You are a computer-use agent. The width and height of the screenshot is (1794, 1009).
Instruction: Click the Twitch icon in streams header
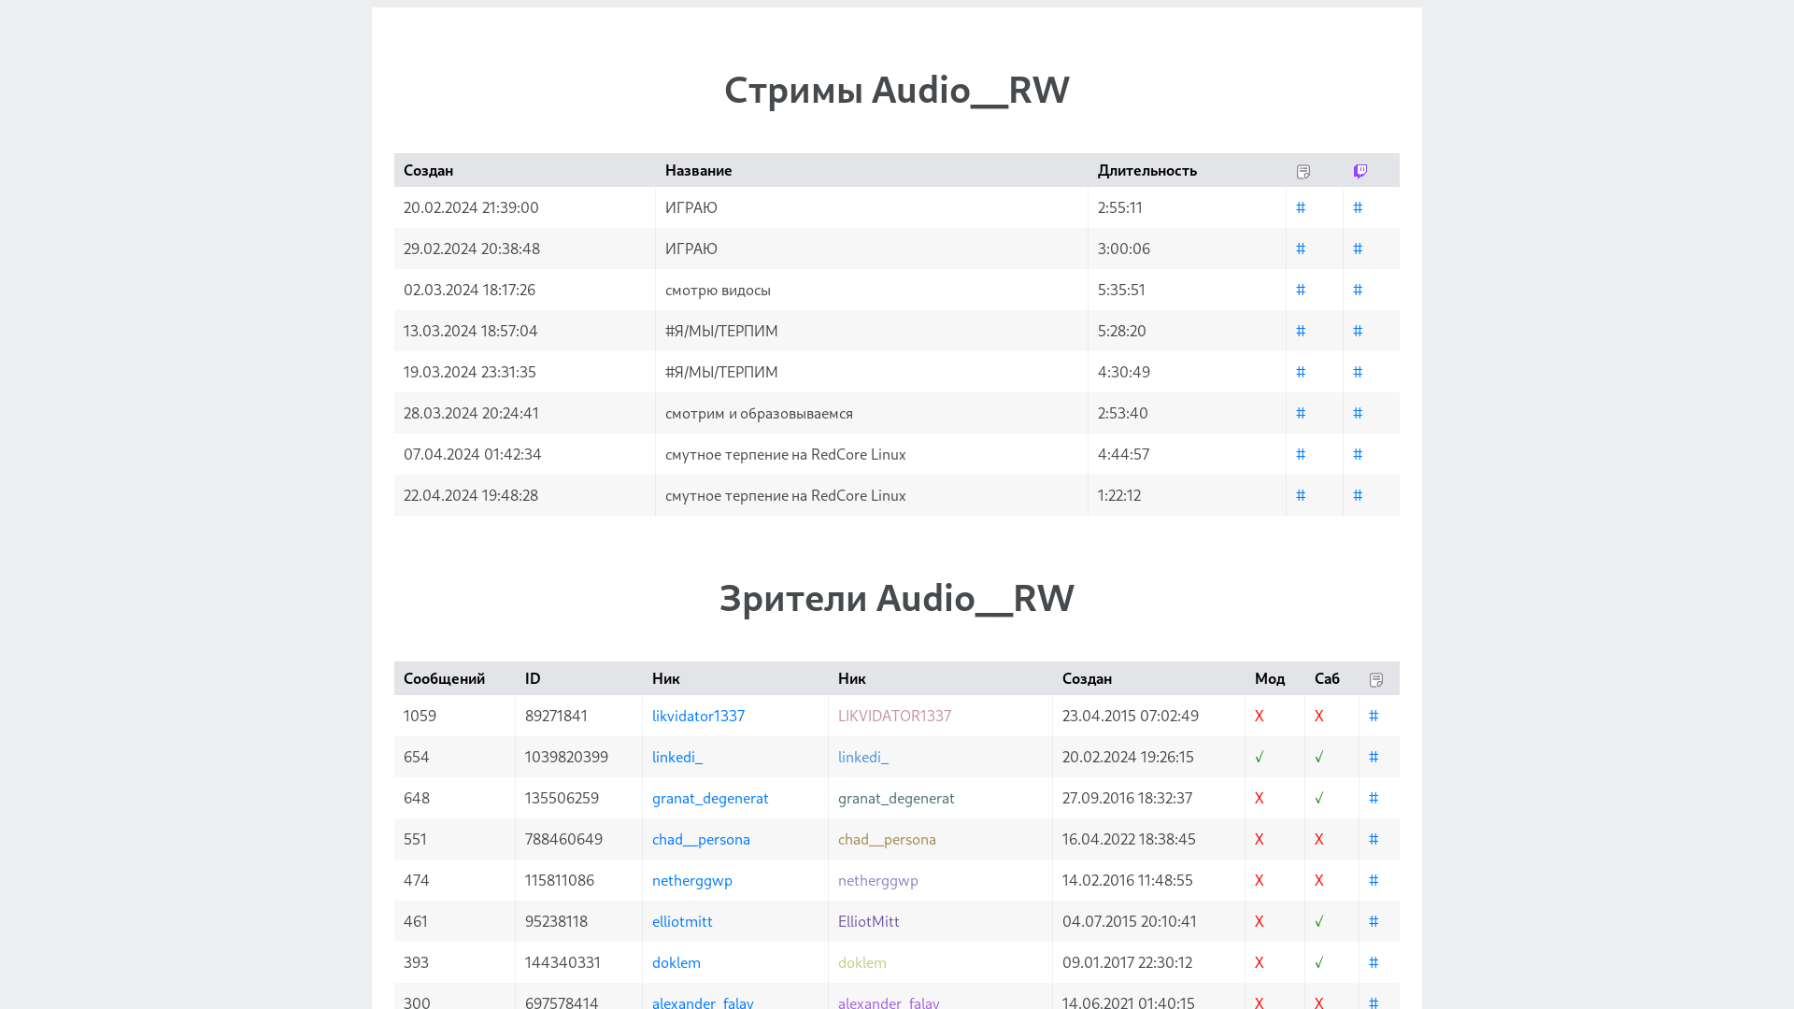(1360, 171)
